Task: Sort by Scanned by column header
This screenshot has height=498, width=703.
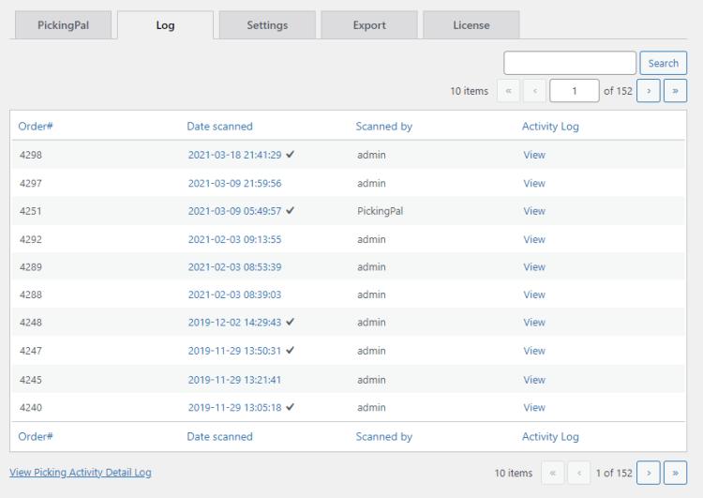Action: 383,127
